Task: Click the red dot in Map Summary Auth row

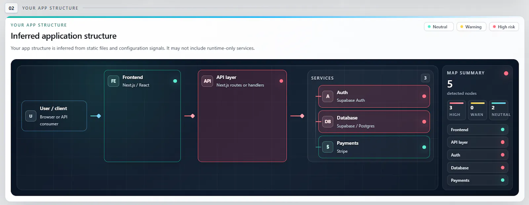Action: (503, 155)
